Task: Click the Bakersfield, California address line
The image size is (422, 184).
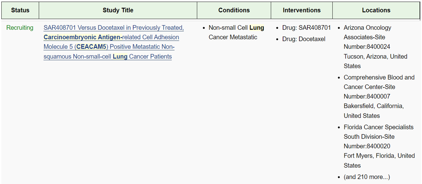Action: [x=374, y=106]
